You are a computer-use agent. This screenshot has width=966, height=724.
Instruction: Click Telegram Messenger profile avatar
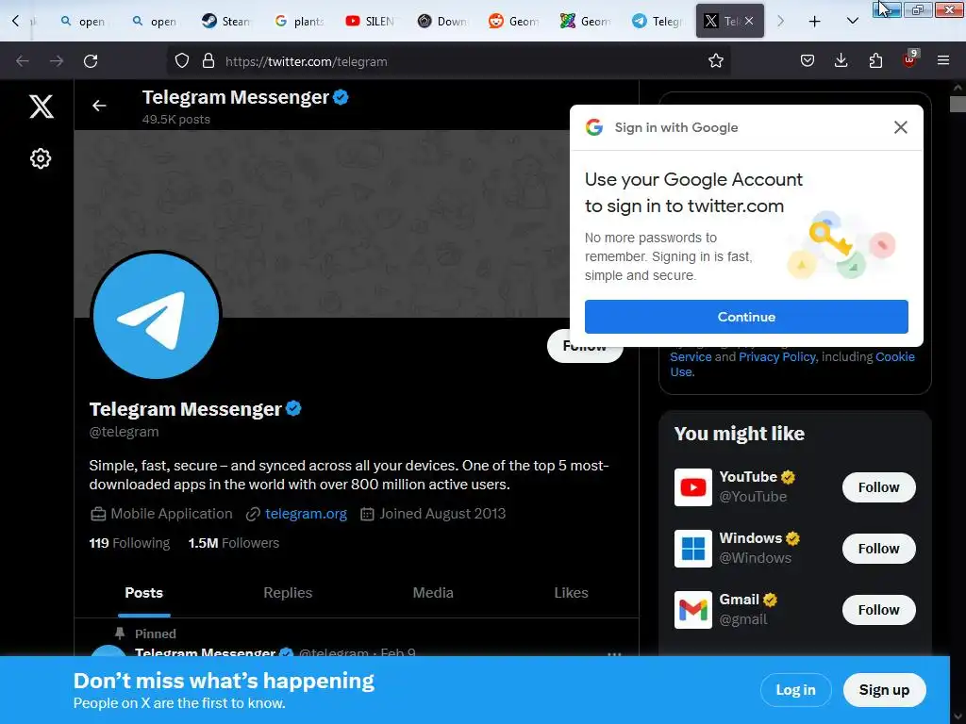pos(157,315)
